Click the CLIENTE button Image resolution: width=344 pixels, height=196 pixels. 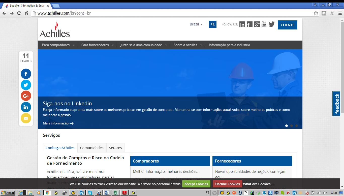288,25
